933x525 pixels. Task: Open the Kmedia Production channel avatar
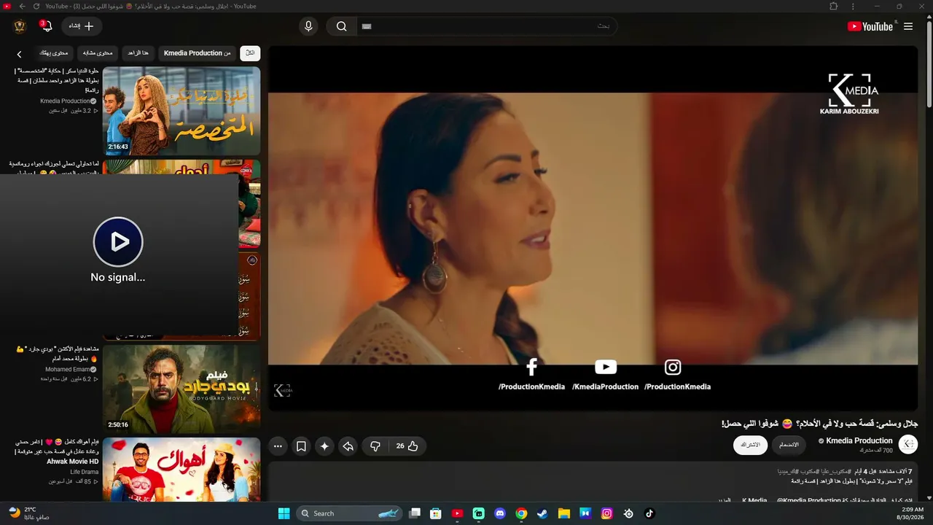908,444
